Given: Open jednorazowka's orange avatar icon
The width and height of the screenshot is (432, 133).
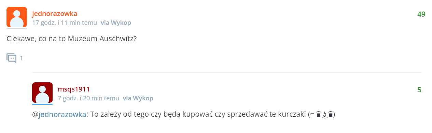Looking at the screenshot, I should coord(17,17).
